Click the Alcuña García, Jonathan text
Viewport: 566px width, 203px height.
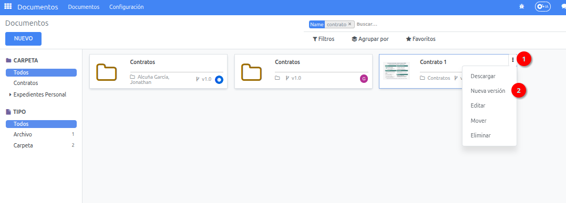(149, 80)
